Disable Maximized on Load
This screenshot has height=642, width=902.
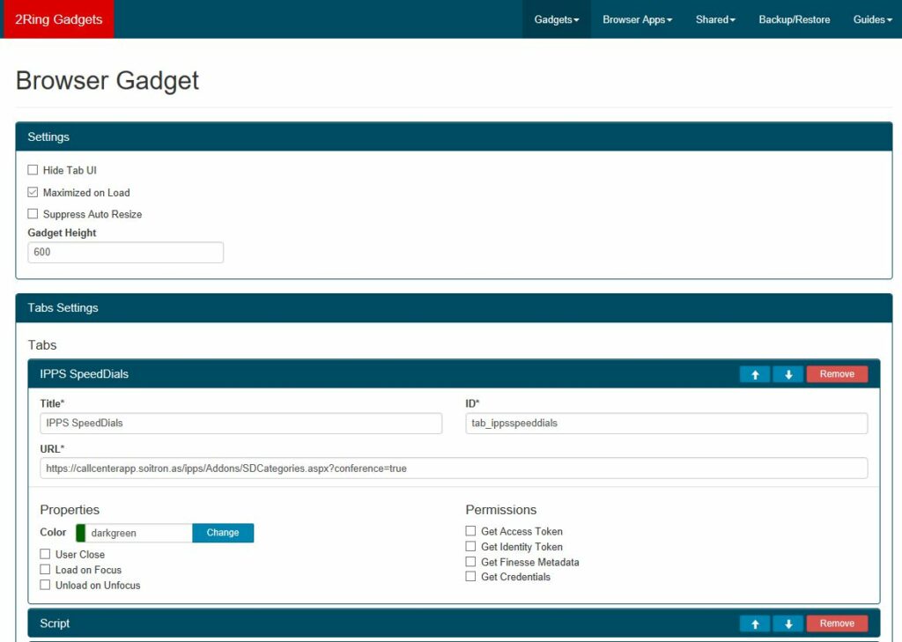(33, 192)
